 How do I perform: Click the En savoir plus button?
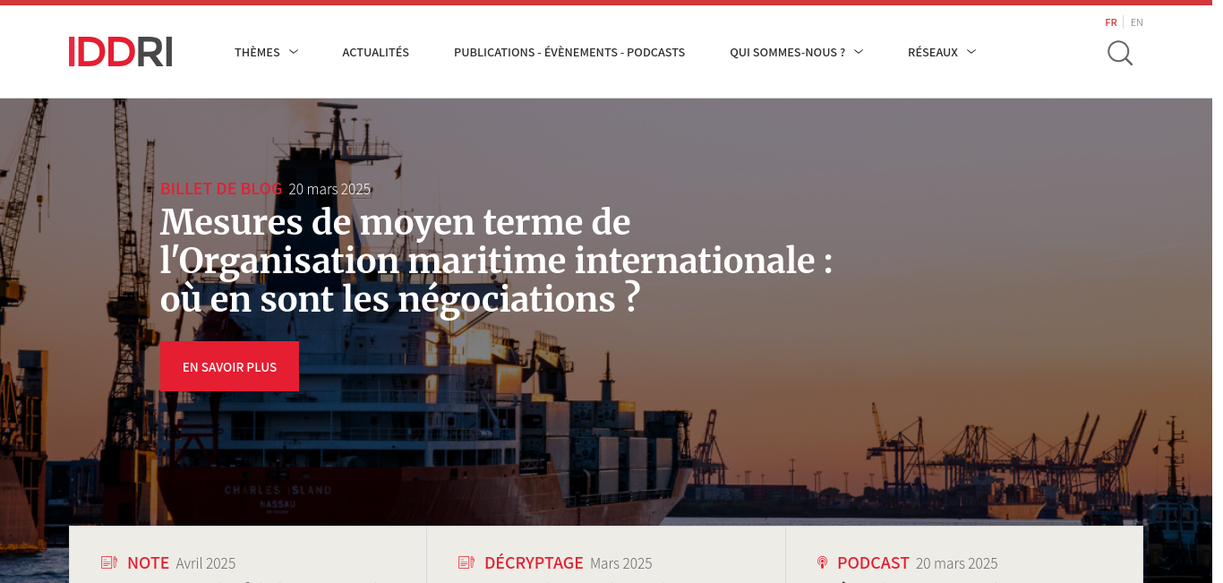point(229,366)
